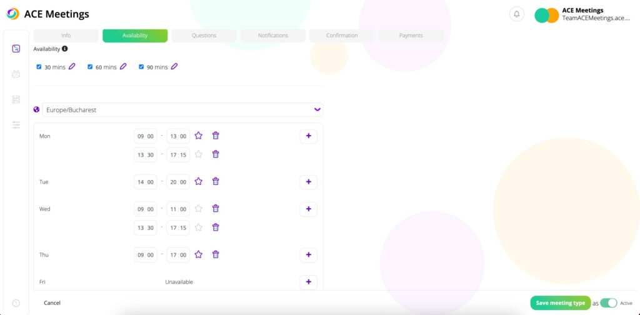Edit Mon first start time 09:00
640x315 pixels.
point(145,136)
